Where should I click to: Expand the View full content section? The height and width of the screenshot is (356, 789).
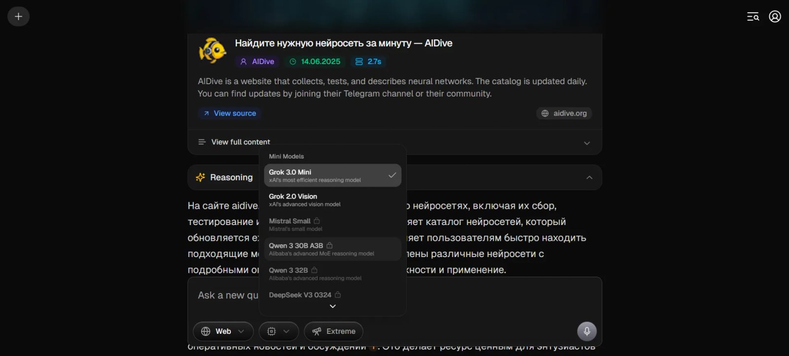[394, 142]
